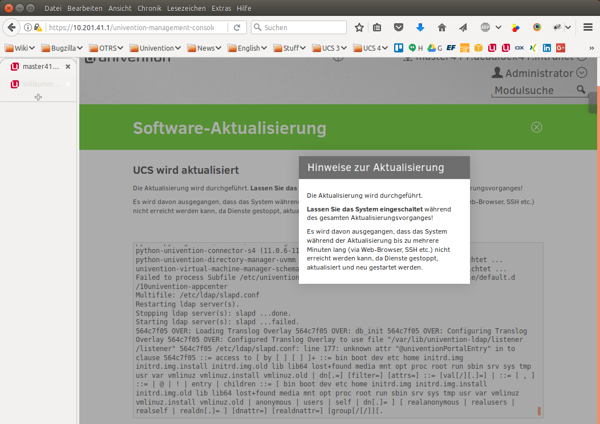The width and height of the screenshot is (600, 424).
Task: Open the Firefox hamburger menu
Action: coord(588,27)
